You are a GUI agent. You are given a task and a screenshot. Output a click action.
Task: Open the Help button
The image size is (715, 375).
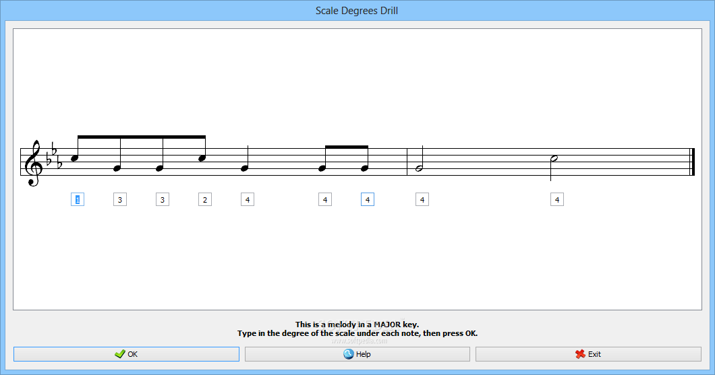357,354
